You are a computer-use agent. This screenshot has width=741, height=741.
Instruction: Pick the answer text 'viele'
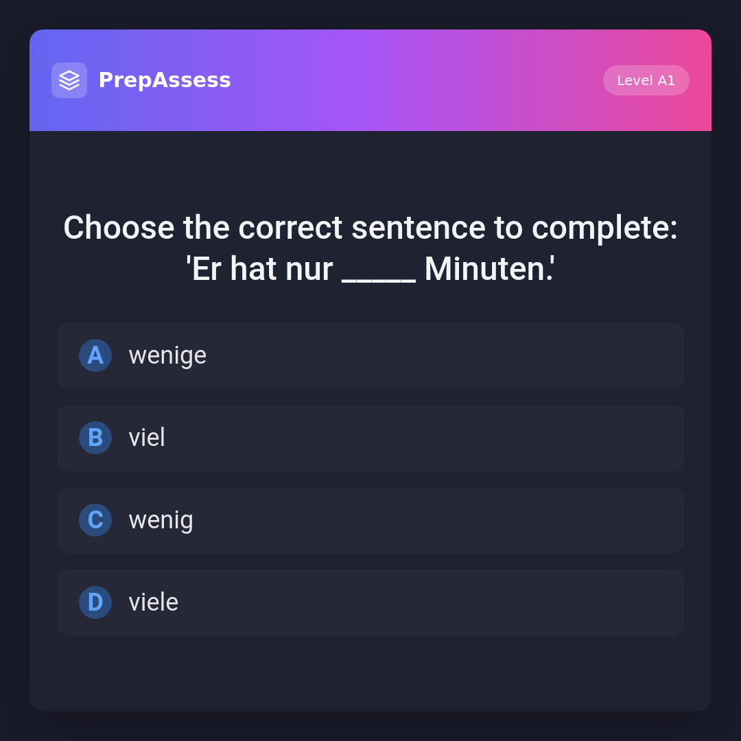pos(154,602)
